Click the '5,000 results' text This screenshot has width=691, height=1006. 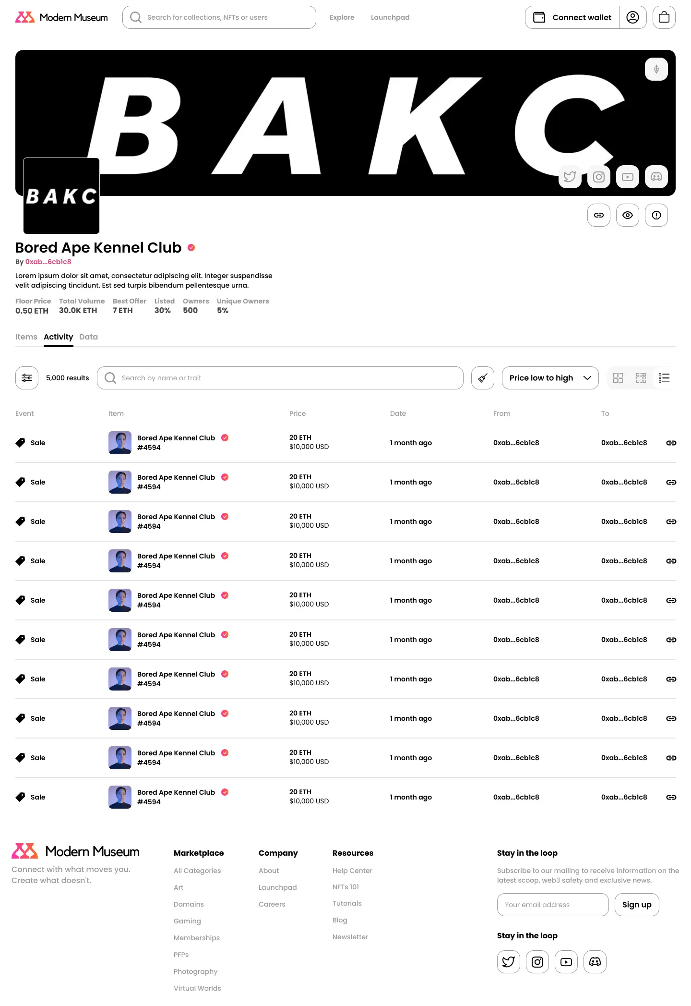68,378
